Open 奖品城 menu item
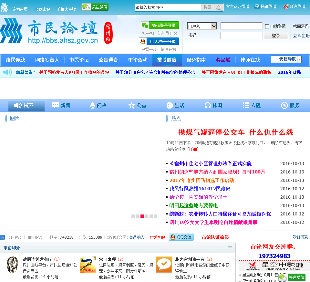Screen dimensions: 310x282 [223, 60]
